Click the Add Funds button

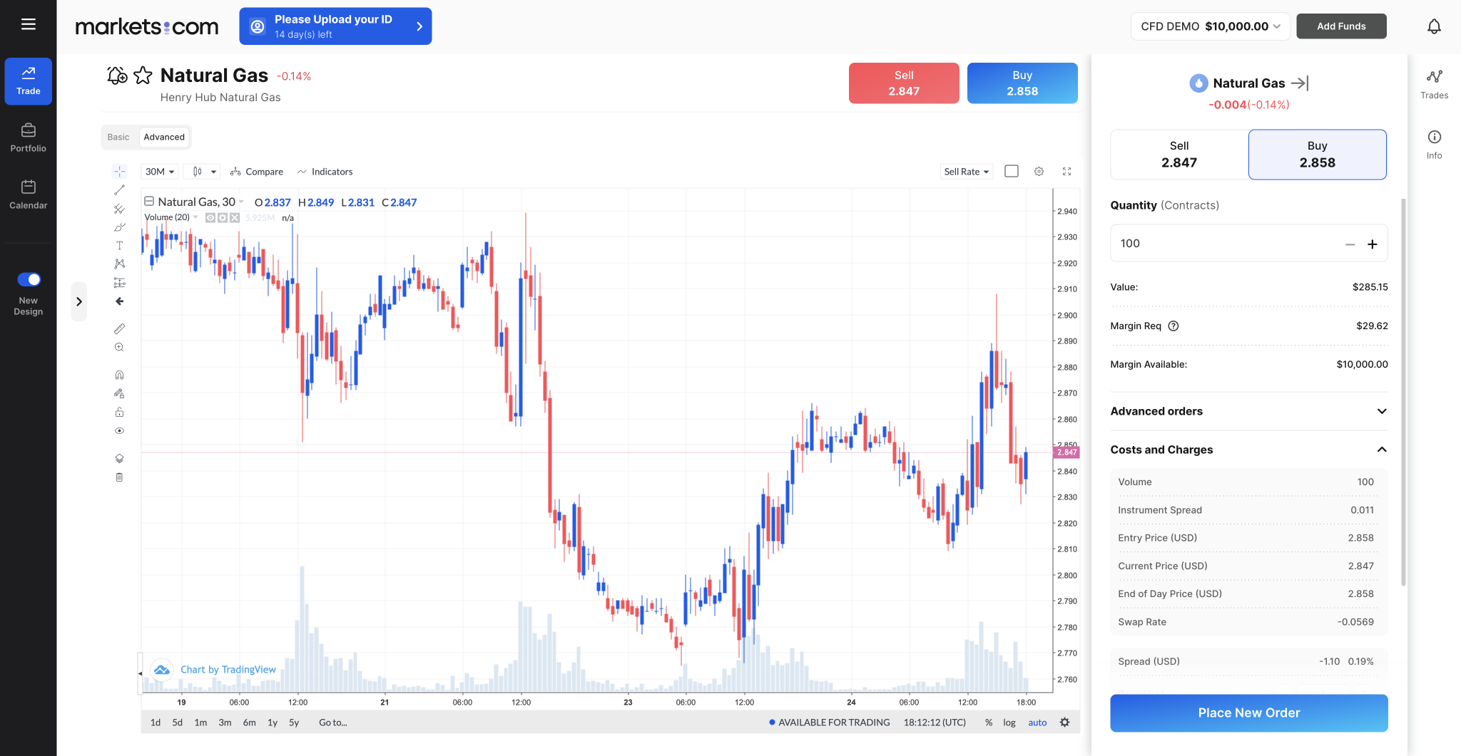point(1341,26)
